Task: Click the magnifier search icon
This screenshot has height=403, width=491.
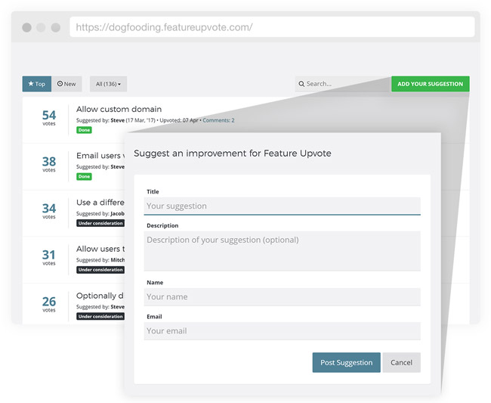Action: 301,84
